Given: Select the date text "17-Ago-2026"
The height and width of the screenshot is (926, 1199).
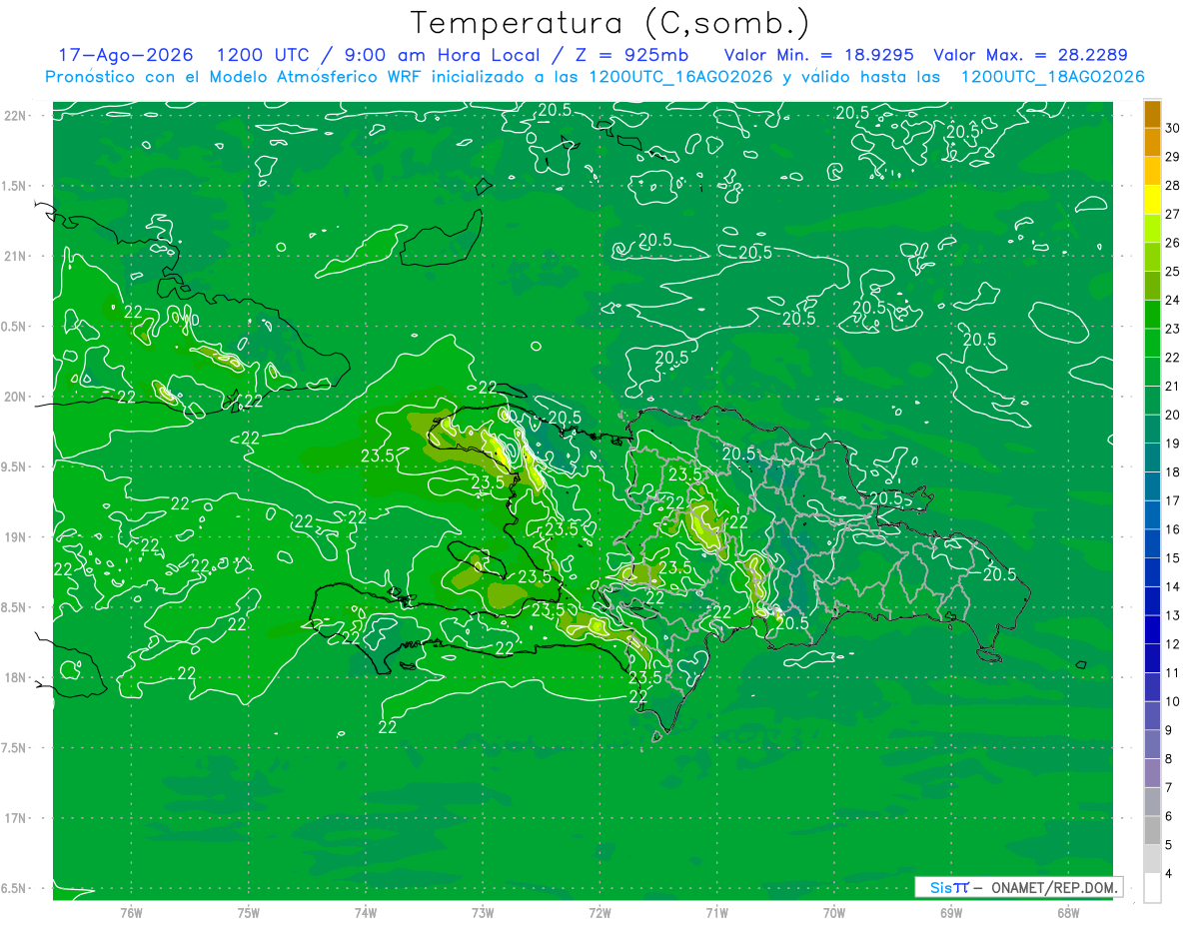Looking at the screenshot, I should (x=126, y=55).
